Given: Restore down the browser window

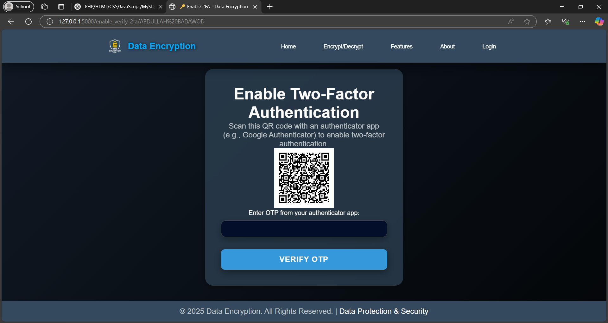Looking at the screenshot, I should pos(580,7).
